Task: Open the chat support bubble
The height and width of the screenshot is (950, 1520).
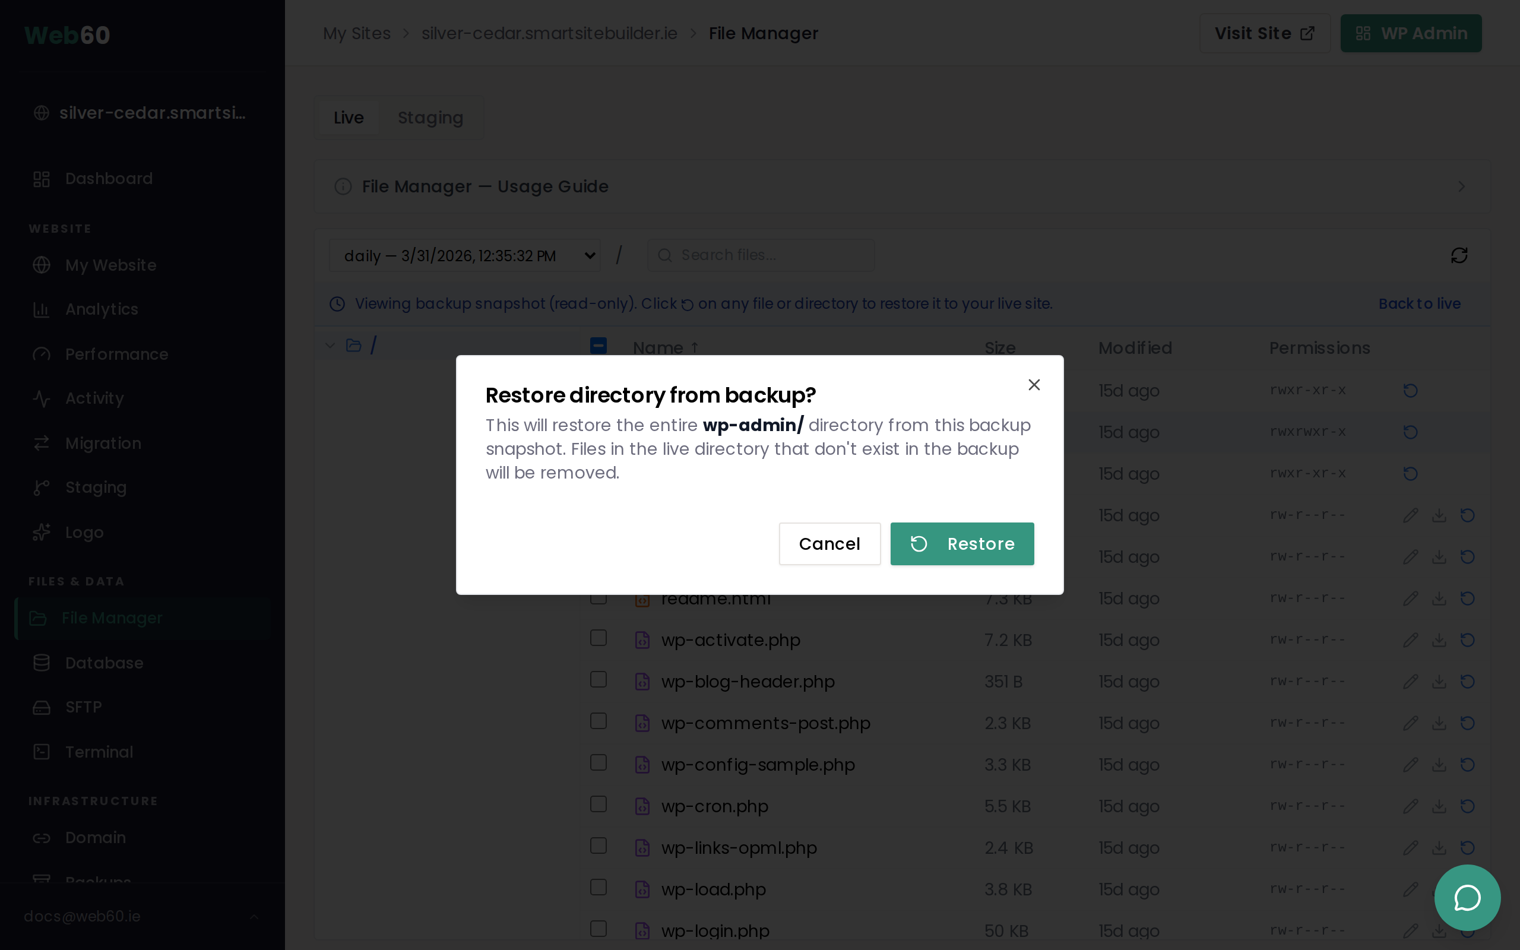Action: click(x=1467, y=897)
